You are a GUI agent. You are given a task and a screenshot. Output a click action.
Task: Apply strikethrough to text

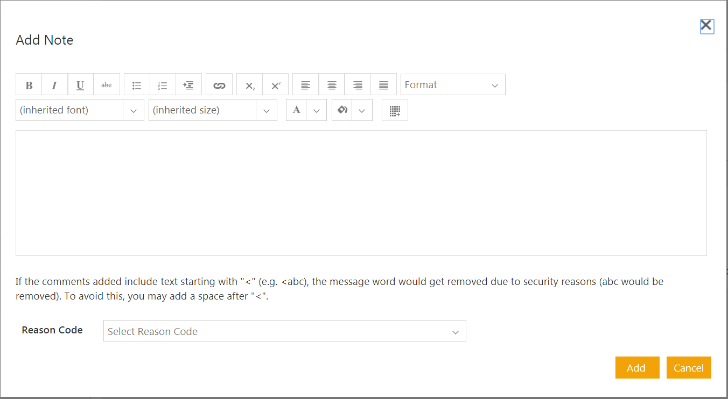click(x=107, y=85)
